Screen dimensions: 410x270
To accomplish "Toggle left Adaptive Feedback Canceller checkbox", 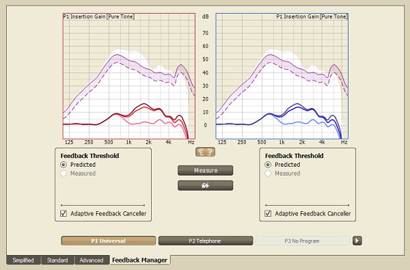I will (64, 213).
